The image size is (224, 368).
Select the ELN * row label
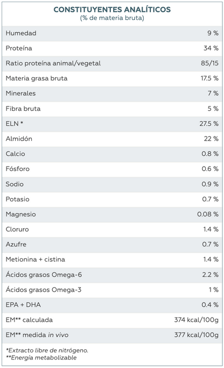[15, 124]
